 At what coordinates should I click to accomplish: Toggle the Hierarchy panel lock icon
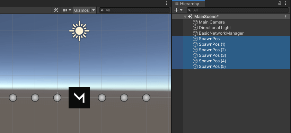coord(280,3)
